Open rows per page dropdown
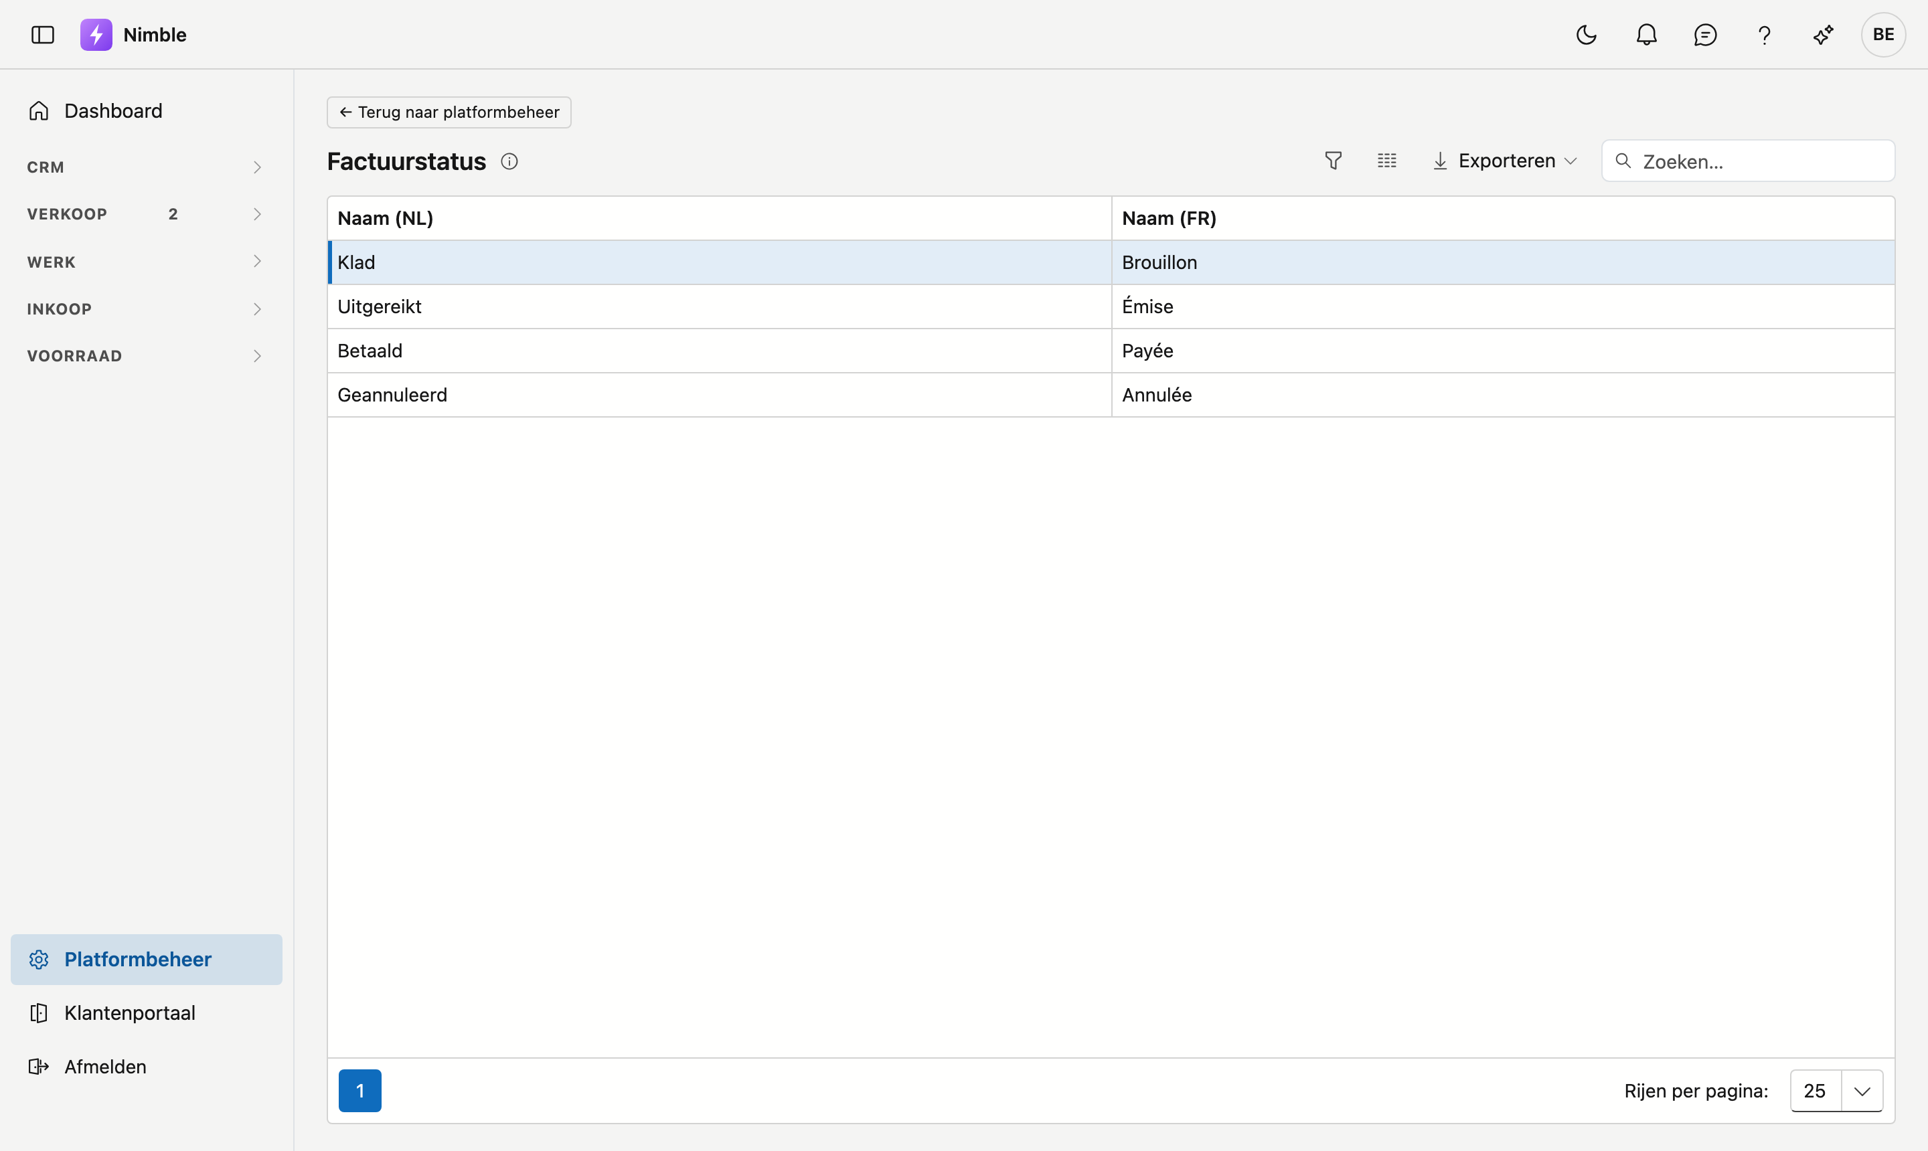The height and width of the screenshot is (1151, 1928). tap(1836, 1091)
